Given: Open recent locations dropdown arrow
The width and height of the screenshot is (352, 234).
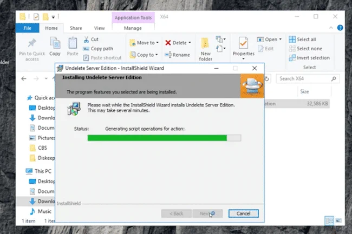Looking at the screenshot, I should pos(46,78).
